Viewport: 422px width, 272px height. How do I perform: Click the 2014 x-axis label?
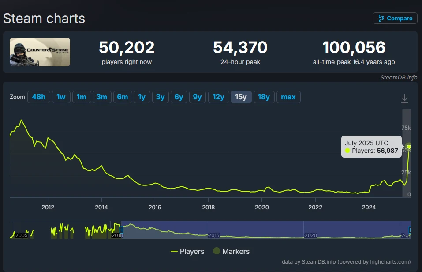101,207
